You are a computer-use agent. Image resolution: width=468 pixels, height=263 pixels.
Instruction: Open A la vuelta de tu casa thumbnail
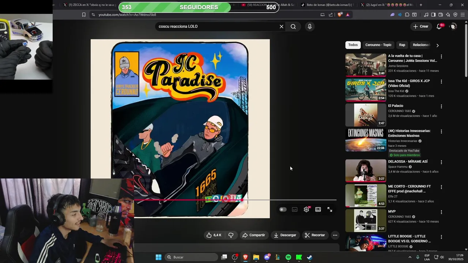tap(366, 65)
